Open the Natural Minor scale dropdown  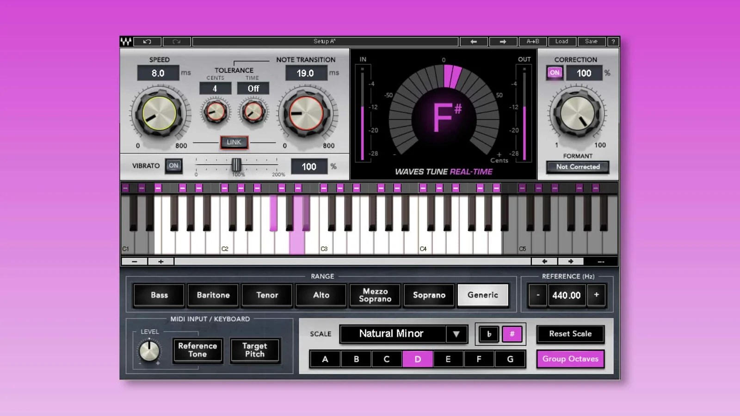(x=403, y=334)
